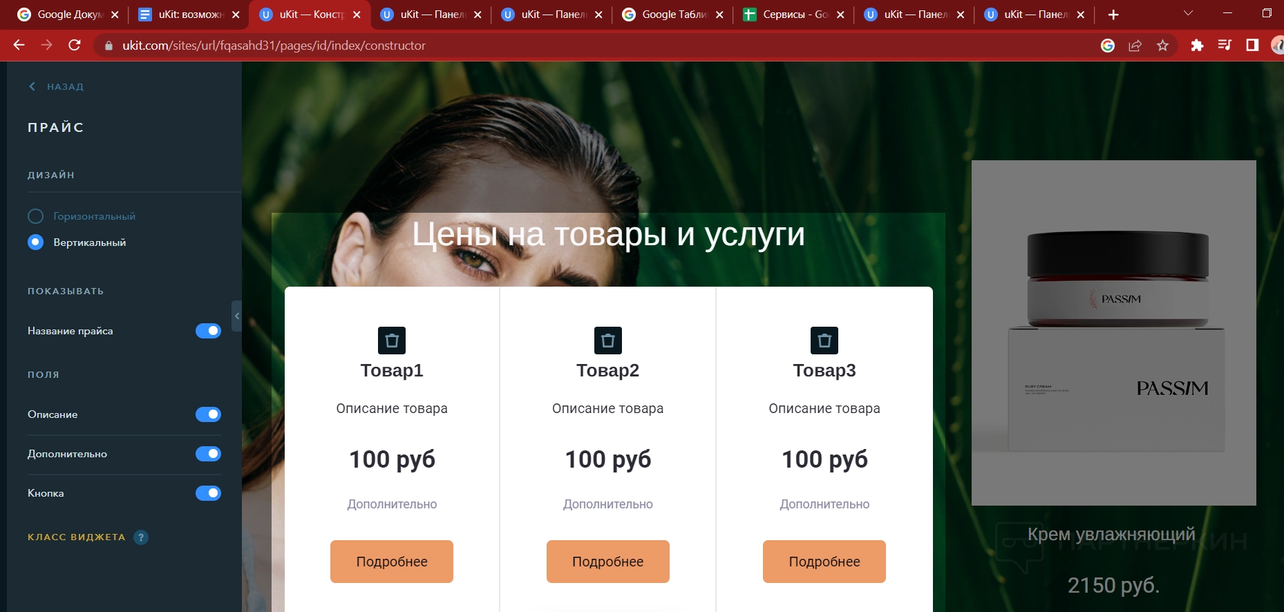The height and width of the screenshot is (612, 1284).
Task: Click the КЛАСС ВИДЖЕТА label
Action: 77,537
